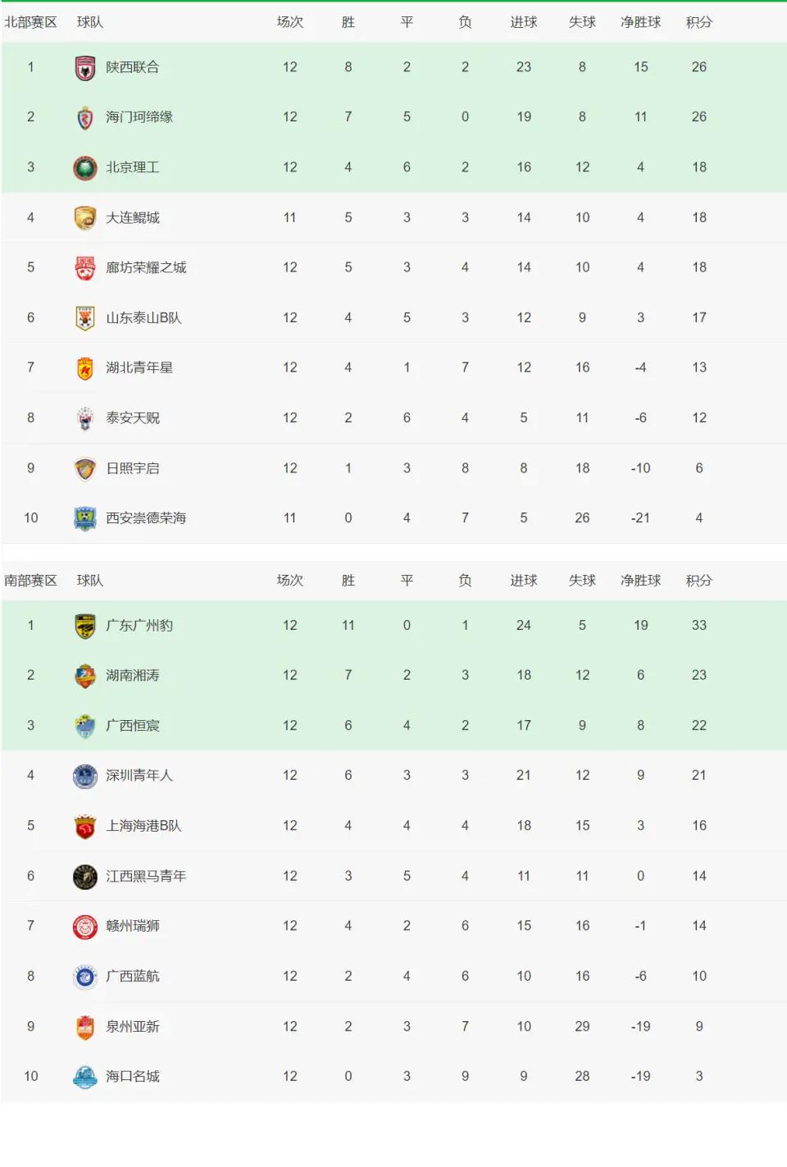The width and height of the screenshot is (787, 1167).
Task: Click the 北部赛区 table header
Action: pos(30,22)
